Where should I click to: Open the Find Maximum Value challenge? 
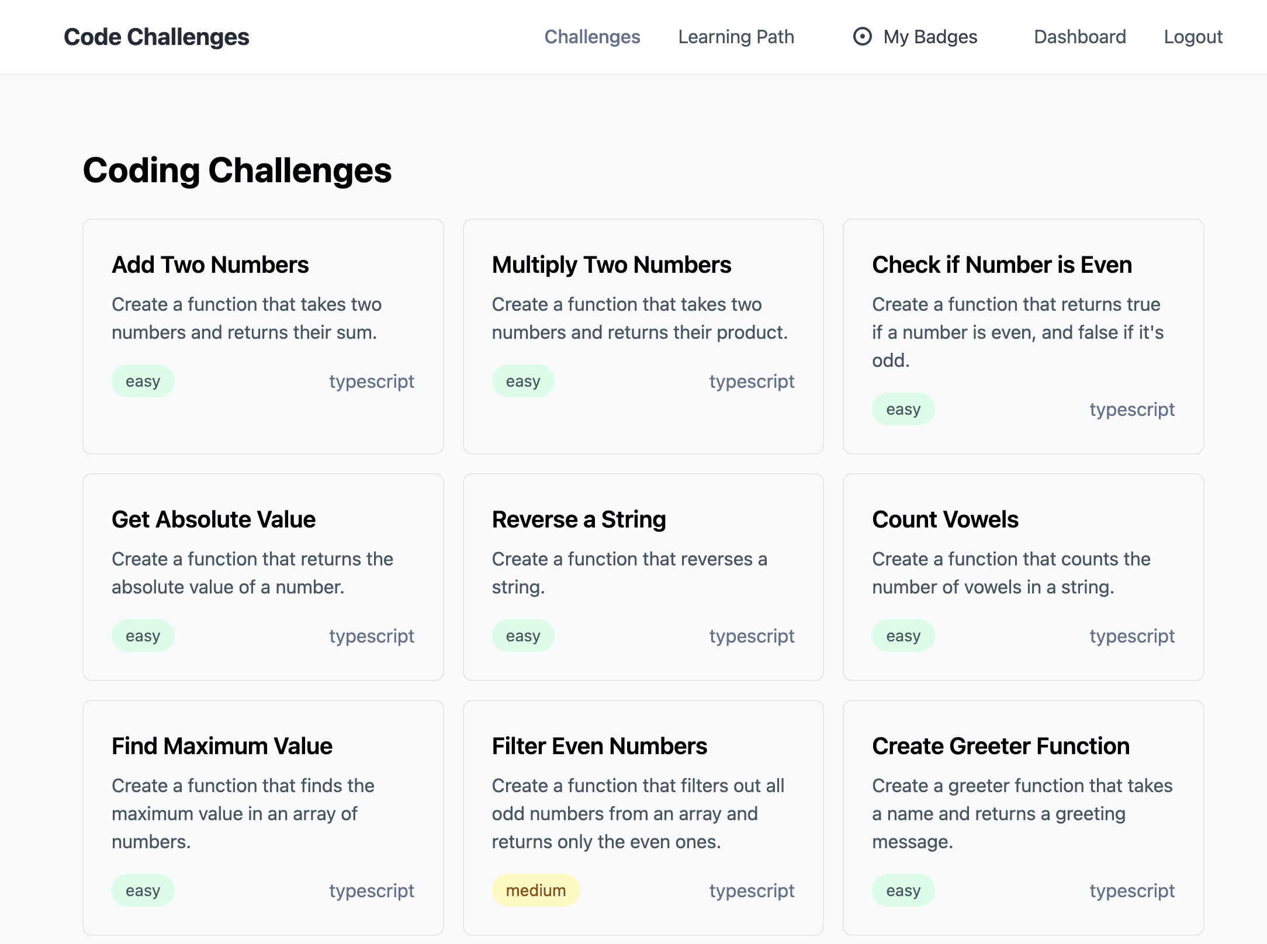click(263, 818)
